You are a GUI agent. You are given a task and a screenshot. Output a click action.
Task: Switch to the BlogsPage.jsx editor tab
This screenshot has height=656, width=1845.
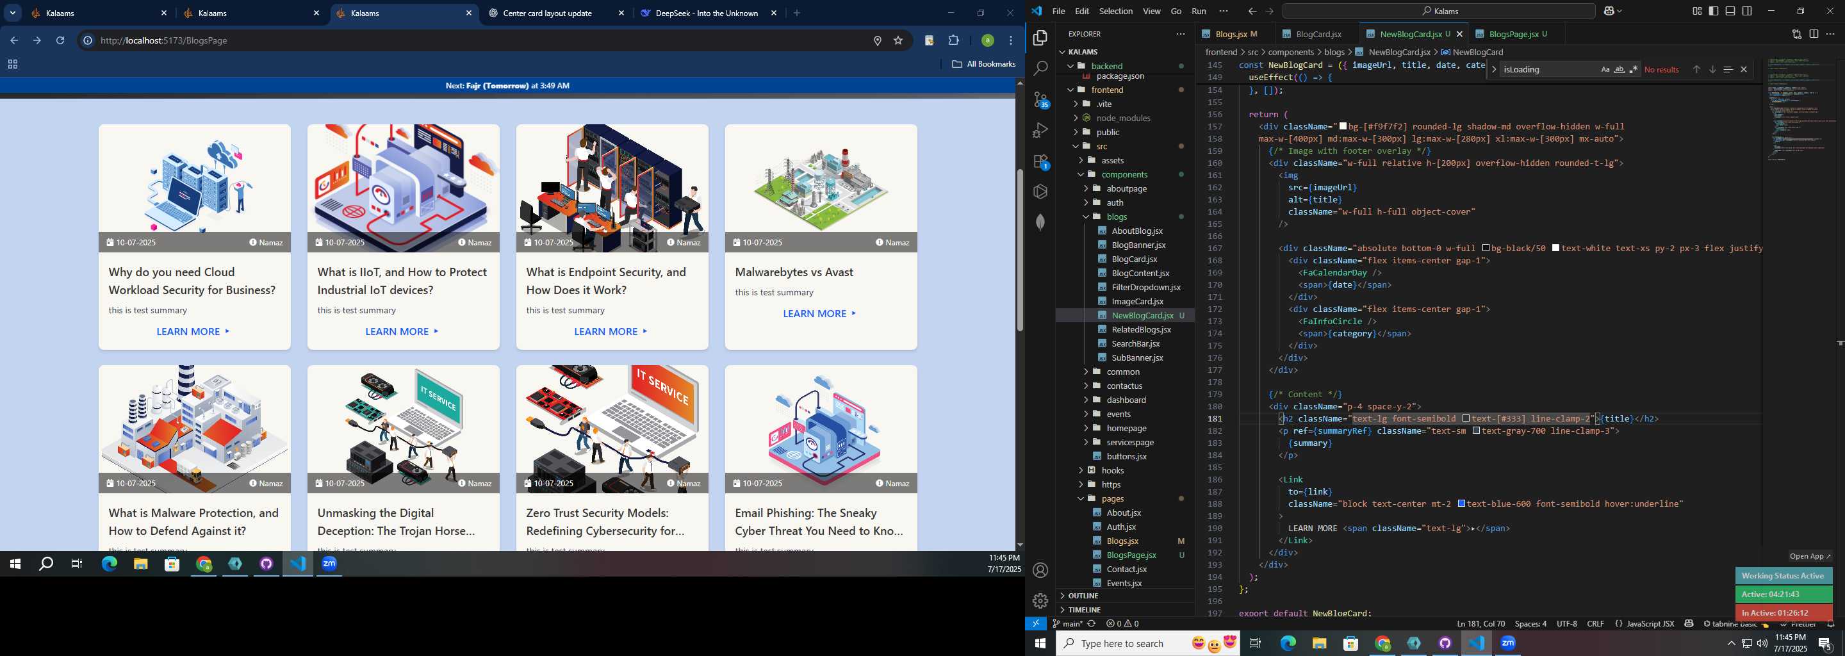[x=1517, y=34]
